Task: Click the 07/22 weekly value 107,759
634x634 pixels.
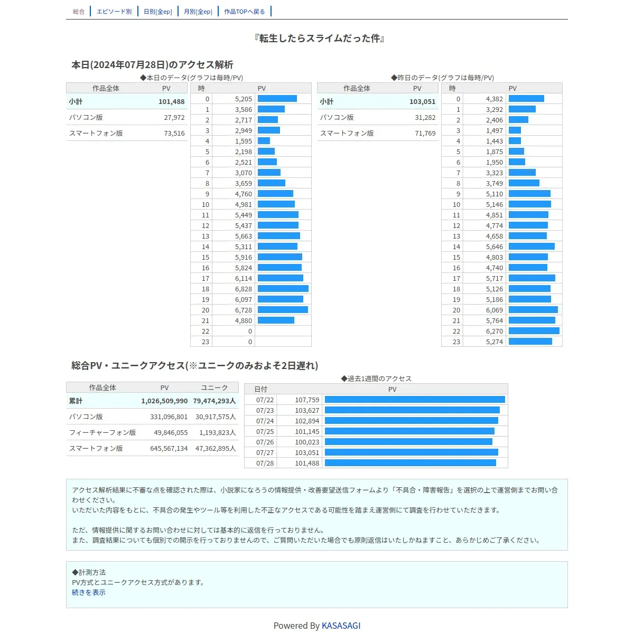Action: 307,400
